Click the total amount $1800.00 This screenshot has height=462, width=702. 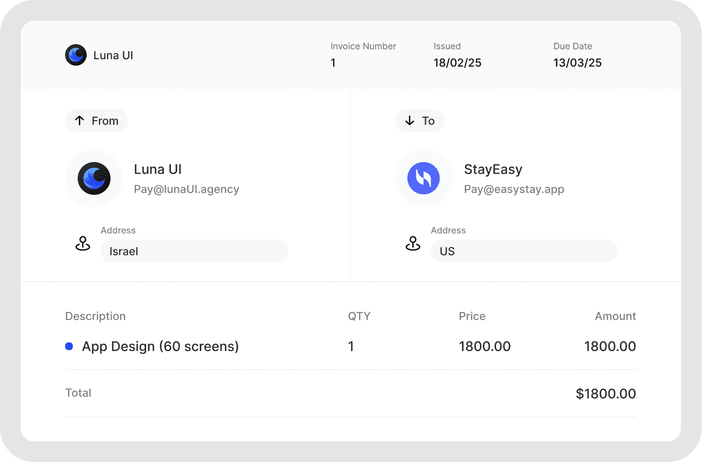606,394
